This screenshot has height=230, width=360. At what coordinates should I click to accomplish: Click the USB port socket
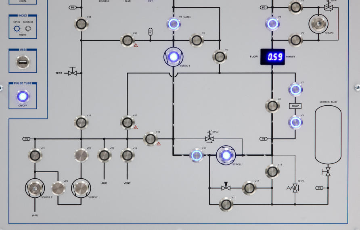(x=23, y=62)
